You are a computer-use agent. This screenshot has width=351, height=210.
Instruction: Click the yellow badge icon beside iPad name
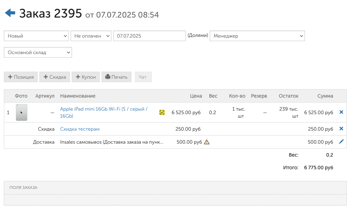[x=162, y=112]
